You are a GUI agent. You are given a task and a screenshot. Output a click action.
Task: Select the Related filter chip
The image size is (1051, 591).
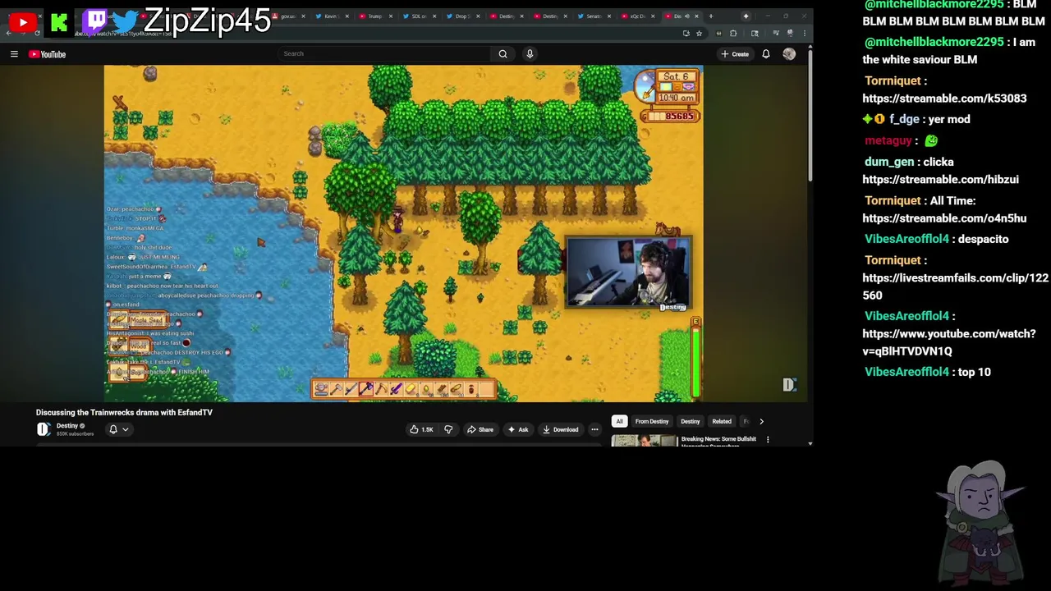click(x=722, y=421)
